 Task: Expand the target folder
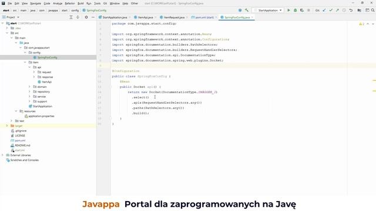click(7, 125)
